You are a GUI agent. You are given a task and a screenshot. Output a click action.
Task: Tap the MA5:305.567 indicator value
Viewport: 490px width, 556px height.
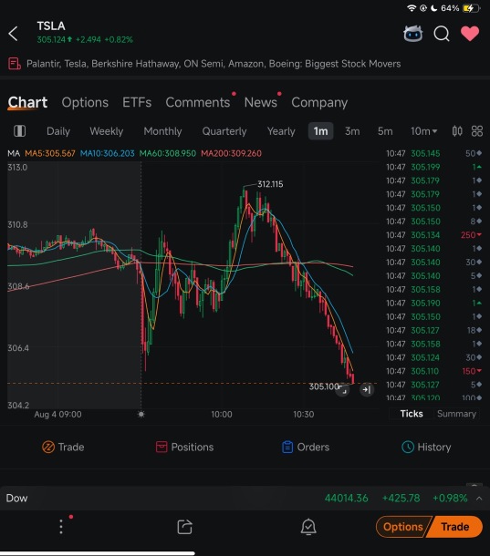50,153
